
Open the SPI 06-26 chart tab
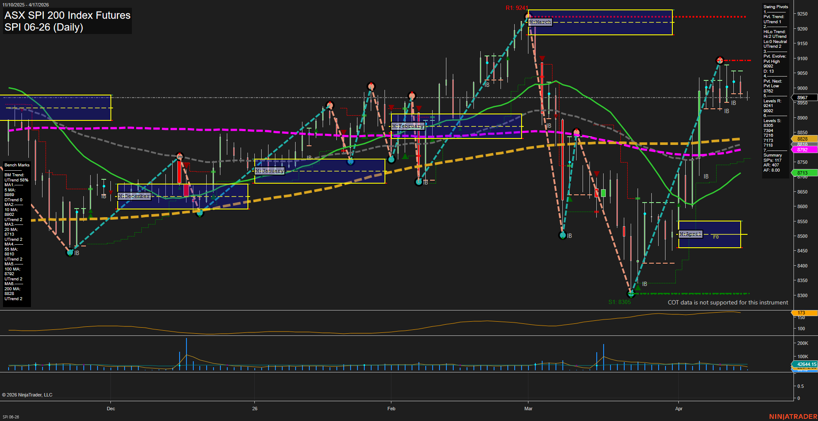coord(11,417)
